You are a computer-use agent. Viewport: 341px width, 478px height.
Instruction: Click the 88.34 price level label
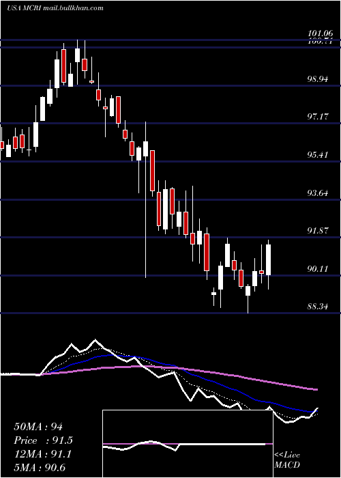318,307
